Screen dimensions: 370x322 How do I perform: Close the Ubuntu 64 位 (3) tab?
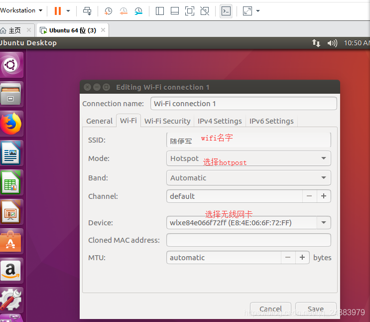pos(103,30)
